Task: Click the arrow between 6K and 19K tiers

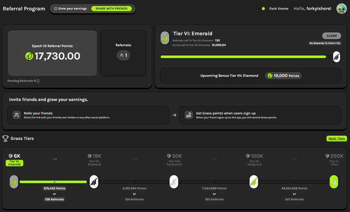Action: [54, 159]
